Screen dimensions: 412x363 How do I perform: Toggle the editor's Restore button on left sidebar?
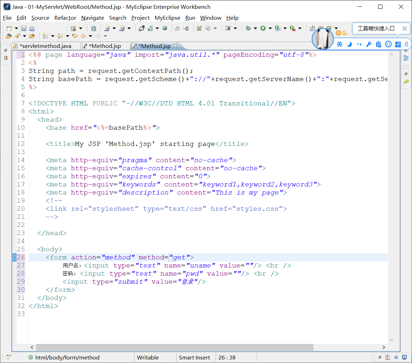6,50
